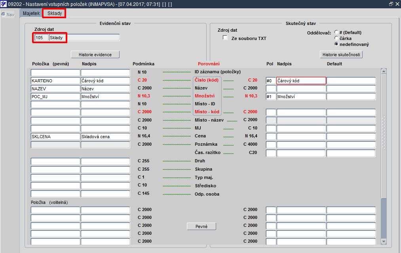Click the Pol field containing #1
This screenshot has height=253, width=401.
click(271, 97)
